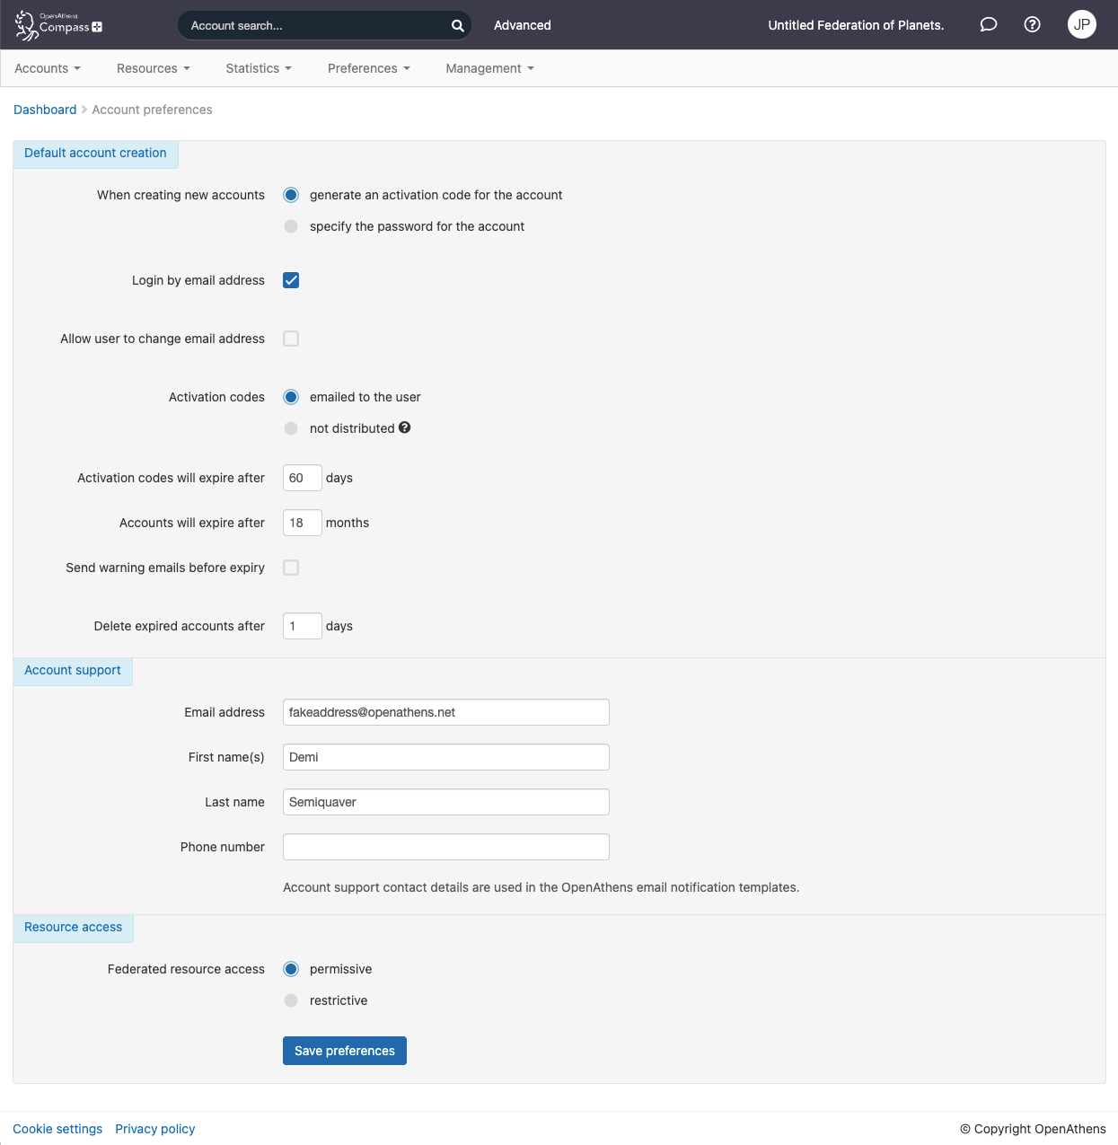Open the Accounts dropdown menu

(47, 68)
